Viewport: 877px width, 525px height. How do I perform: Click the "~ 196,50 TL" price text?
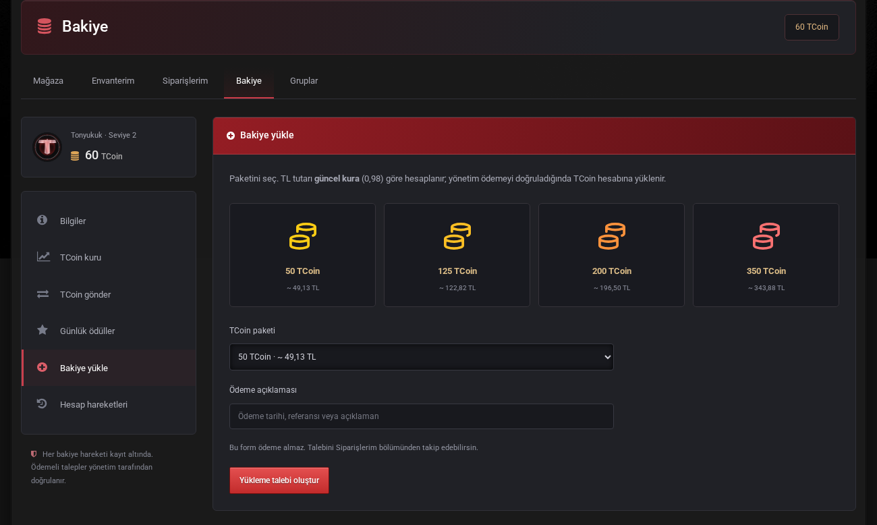pyautogui.click(x=612, y=287)
